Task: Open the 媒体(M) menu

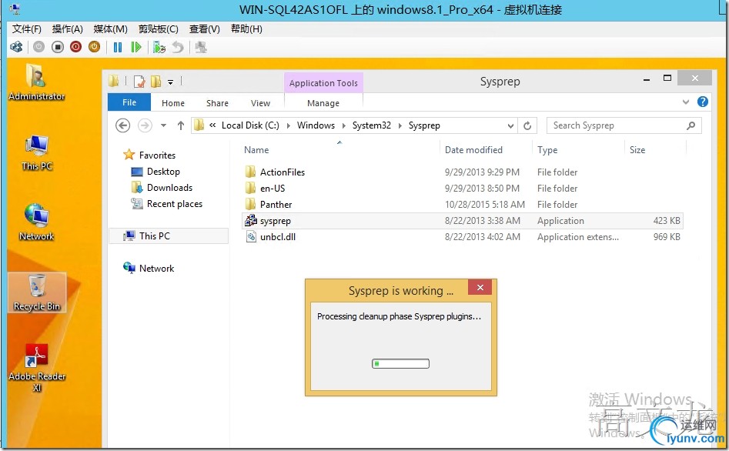Action: click(110, 28)
